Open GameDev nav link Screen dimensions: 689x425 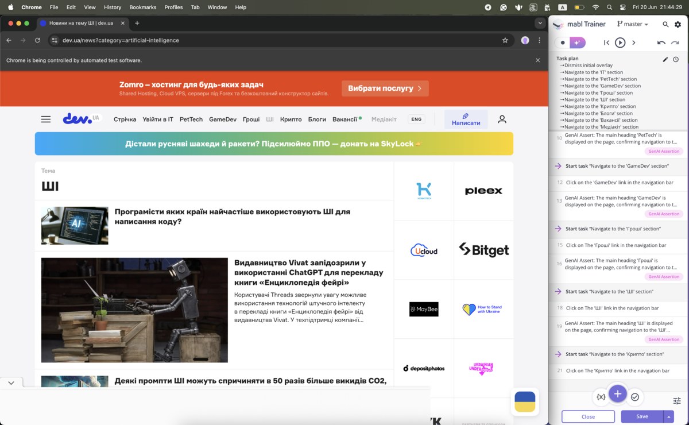(x=223, y=119)
